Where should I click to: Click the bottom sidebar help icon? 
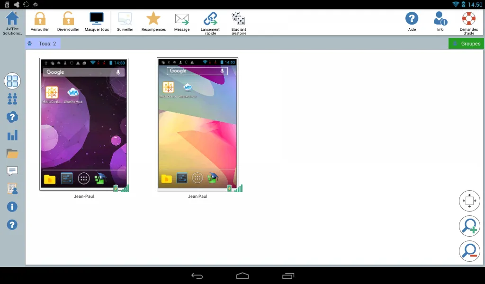[x=12, y=225]
